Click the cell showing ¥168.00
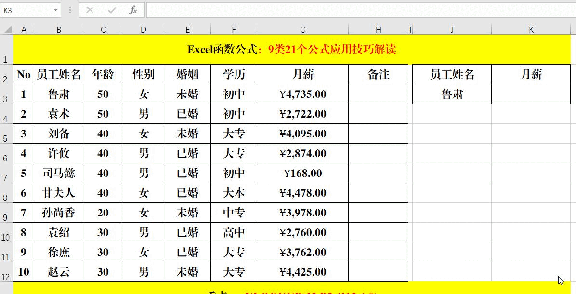This screenshot has width=576, height=294. (303, 173)
